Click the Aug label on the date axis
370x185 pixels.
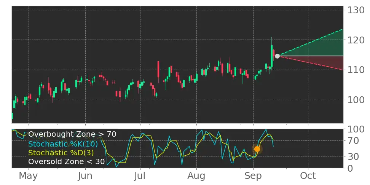[196, 176]
